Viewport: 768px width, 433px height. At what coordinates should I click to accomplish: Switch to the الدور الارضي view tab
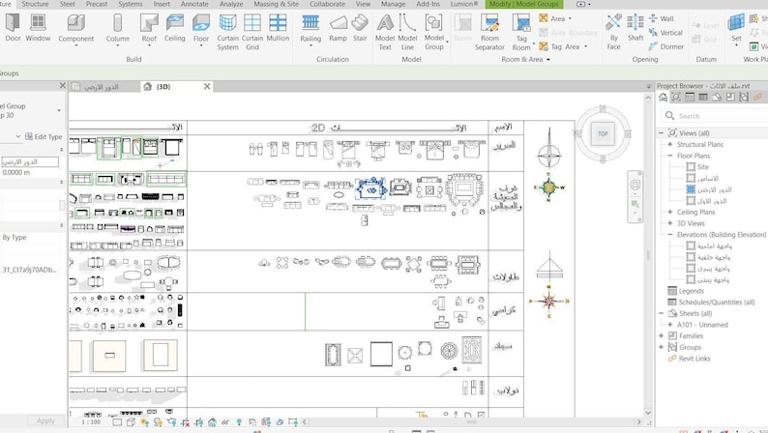coord(101,87)
